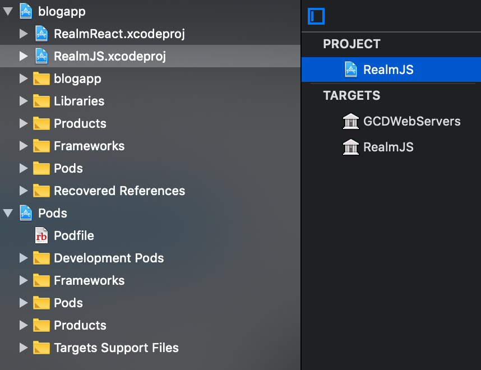
Task: Click the Pods project icon
Action: coord(26,213)
